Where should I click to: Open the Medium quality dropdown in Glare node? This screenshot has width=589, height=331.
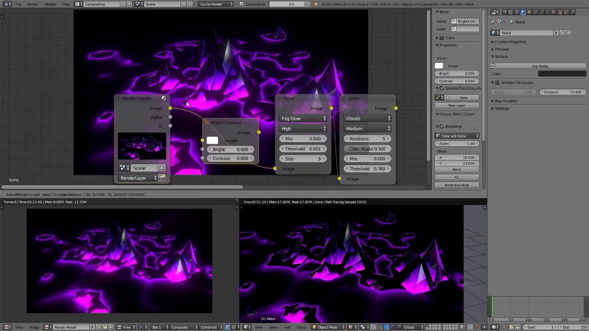pos(368,129)
